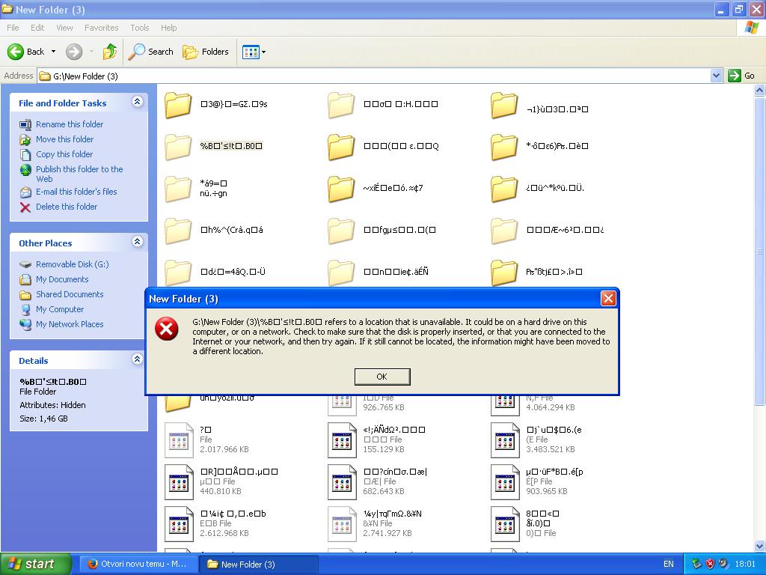Select the folder icon named □d¿□=4âQ.□-Ü
766x575 pixels.
[178, 273]
